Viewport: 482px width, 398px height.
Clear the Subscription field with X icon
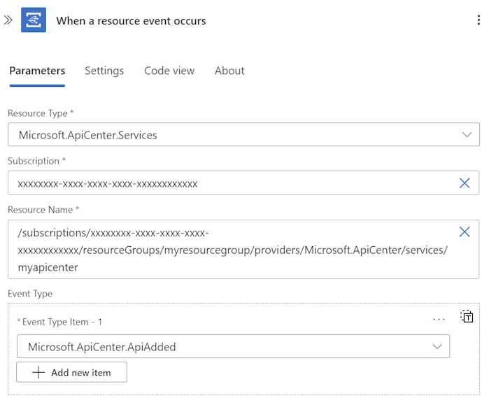[465, 183]
